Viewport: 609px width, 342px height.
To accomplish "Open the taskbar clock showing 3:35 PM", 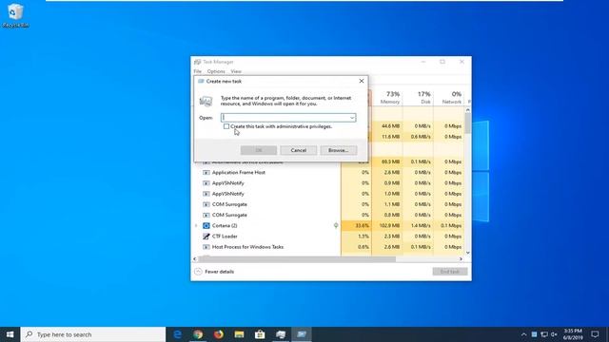I will [573, 334].
